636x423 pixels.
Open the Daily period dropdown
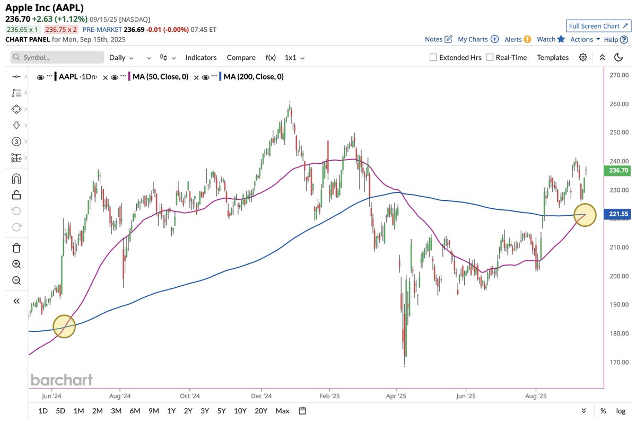pyautogui.click(x=121, y=58)
